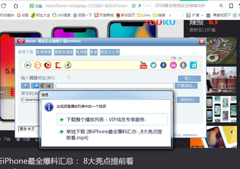Open the pink 'in' site icon
The width and height of the screenshot is (240, 169).
pos(173,65)
